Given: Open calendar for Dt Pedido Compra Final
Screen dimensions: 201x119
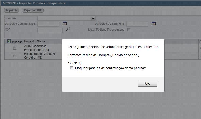Looking at the screenshot, I should coord(153,24).
